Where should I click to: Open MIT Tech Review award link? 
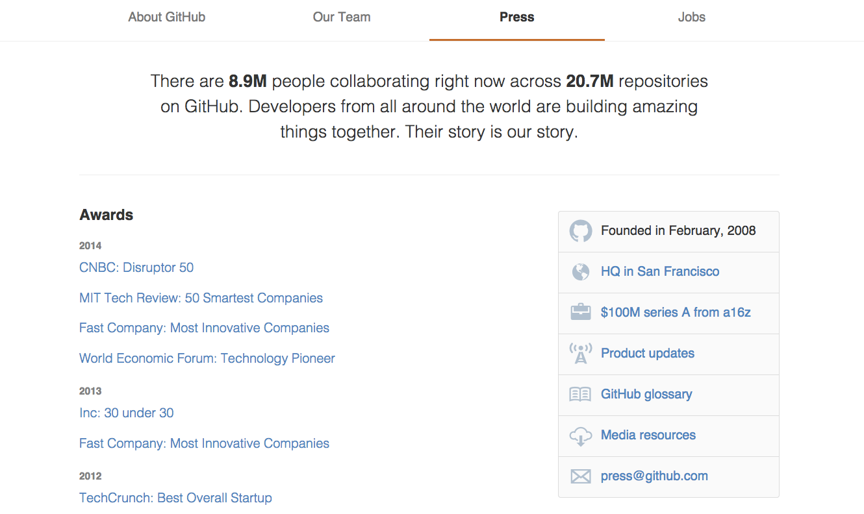click(201, 298)
